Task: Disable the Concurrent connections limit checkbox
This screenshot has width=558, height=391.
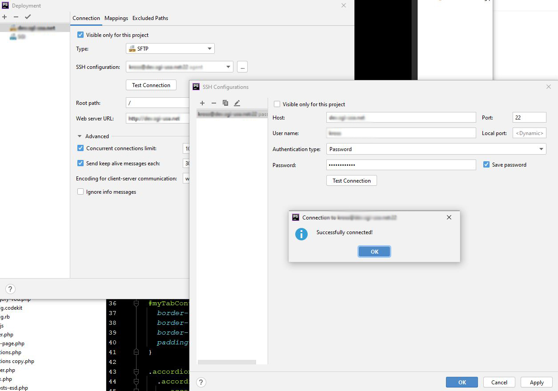Action: (x=80, y=148)
